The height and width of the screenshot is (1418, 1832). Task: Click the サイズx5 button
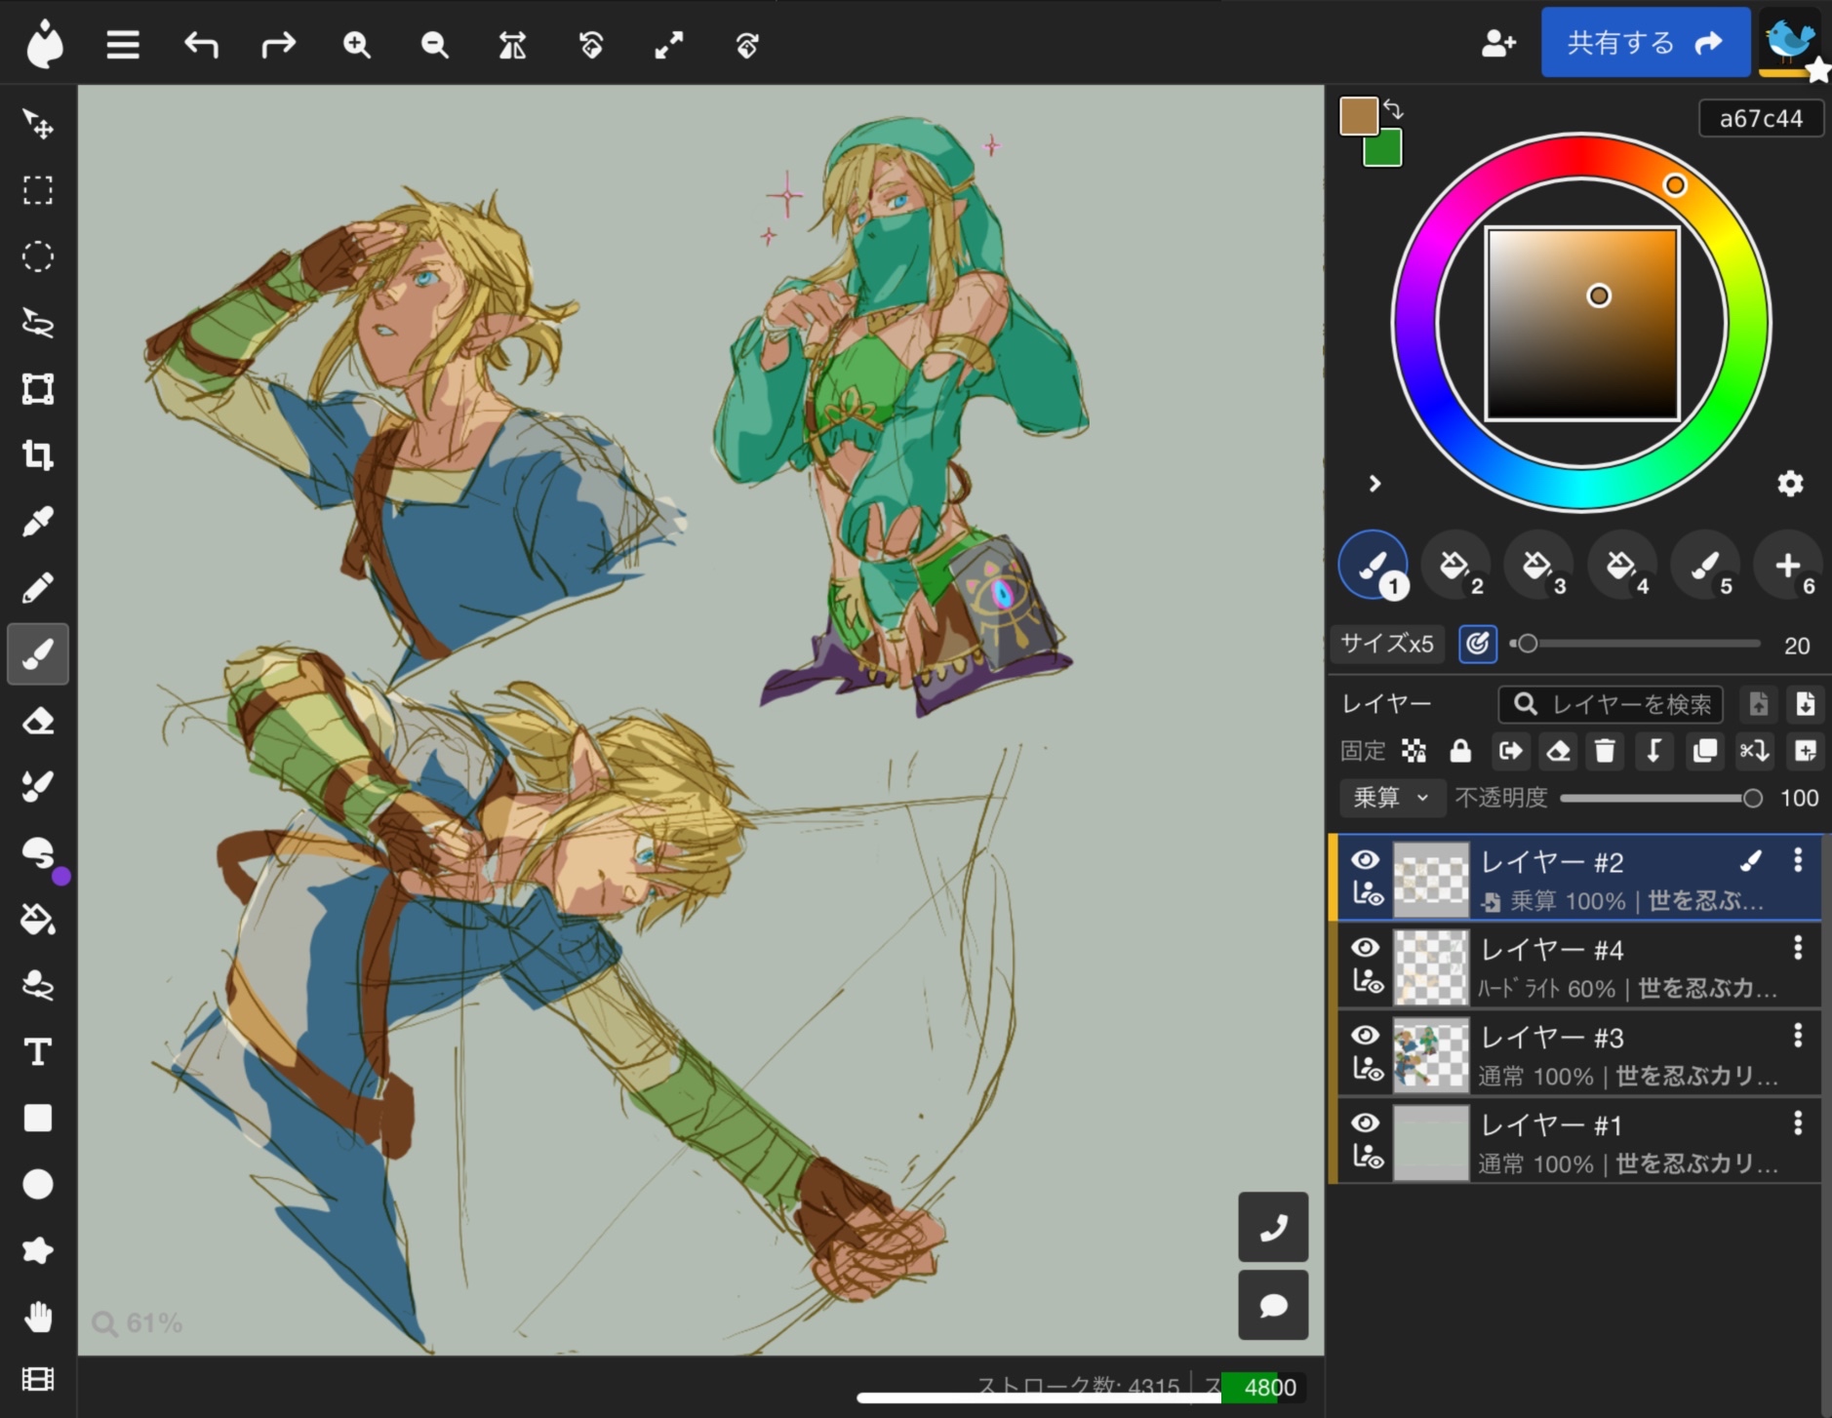(1386, 644)
